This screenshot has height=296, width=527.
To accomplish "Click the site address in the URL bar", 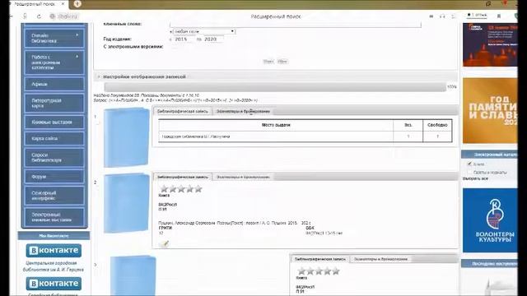I will [x=68, y=16].
